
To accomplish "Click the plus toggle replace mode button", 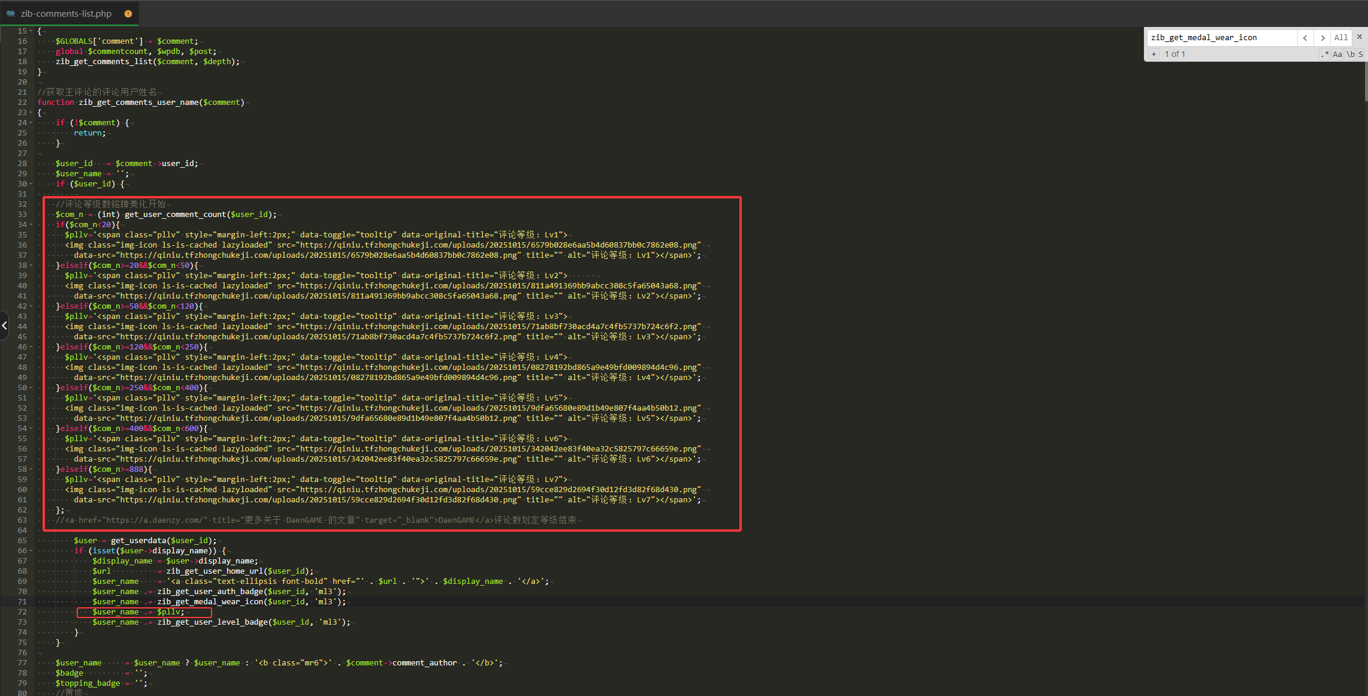I will point(1153,54).
